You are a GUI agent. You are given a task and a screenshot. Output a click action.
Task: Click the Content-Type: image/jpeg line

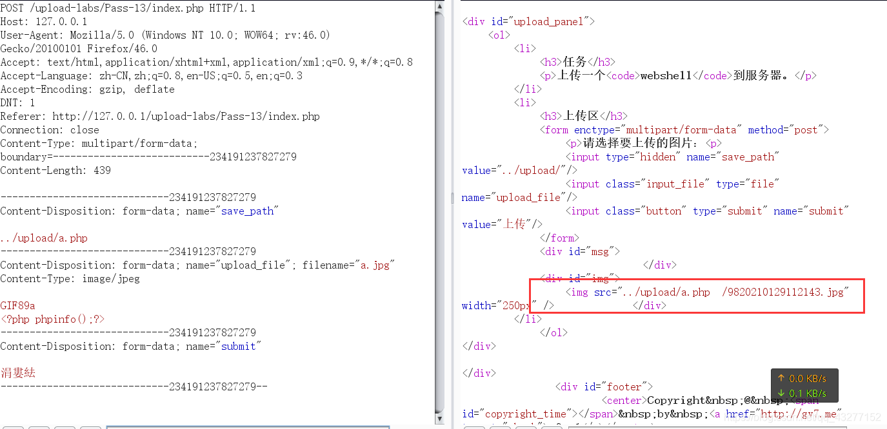click(x=70, y=279)
